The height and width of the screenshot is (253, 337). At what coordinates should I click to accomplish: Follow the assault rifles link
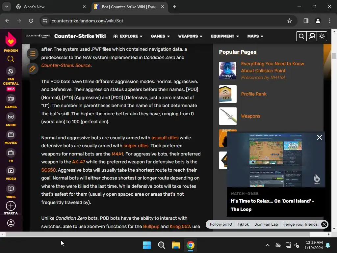pyautogui.click(x=165, y=138)
